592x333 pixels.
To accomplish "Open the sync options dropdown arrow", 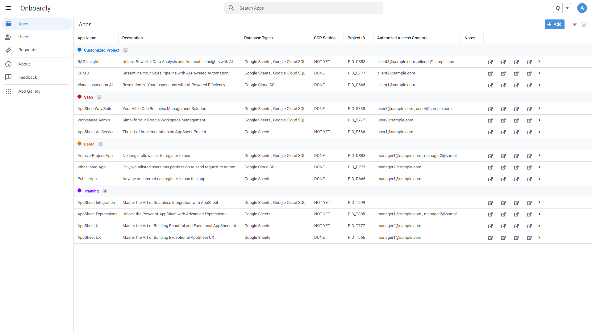I will 567,8.
